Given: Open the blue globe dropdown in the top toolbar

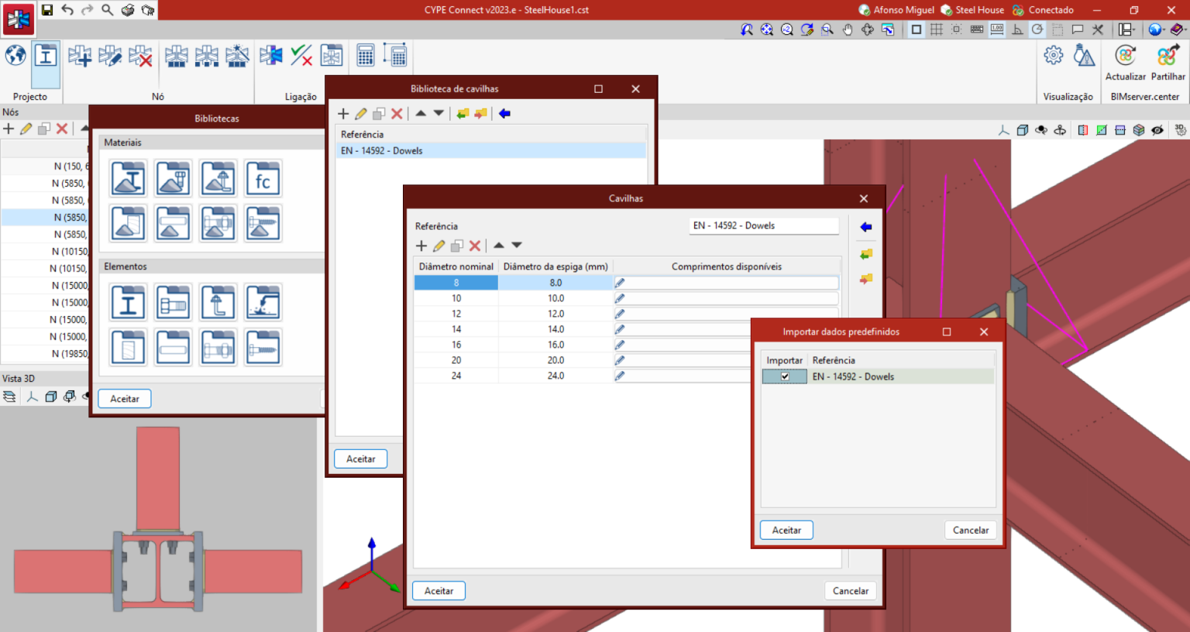Looking at the screenshot, I should [x=1157, y=29].
